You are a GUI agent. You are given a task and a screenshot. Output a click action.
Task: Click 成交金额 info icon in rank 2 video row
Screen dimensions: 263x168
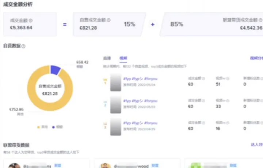point(203,101)
